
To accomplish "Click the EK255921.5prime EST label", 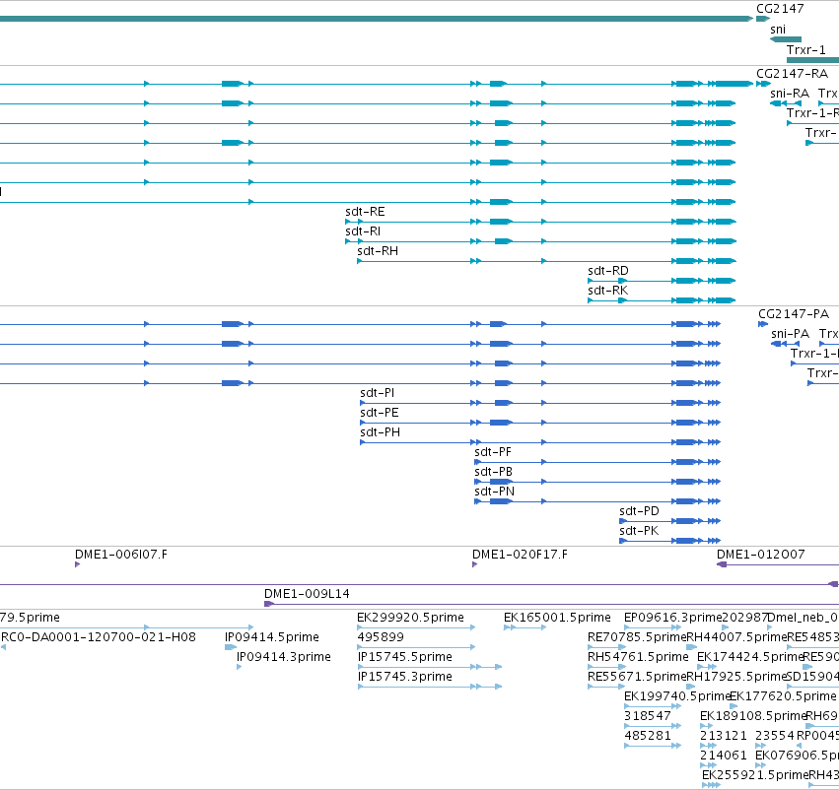I will [755, 776].
